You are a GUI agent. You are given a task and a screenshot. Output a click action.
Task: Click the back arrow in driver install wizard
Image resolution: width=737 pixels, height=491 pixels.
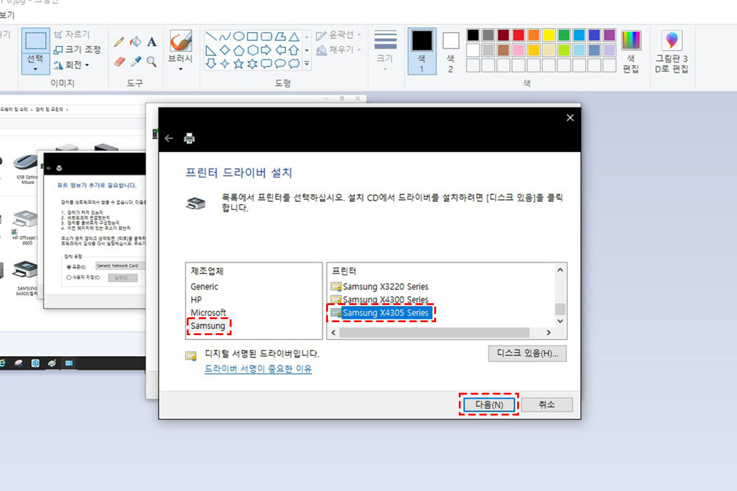click(169, 139)
